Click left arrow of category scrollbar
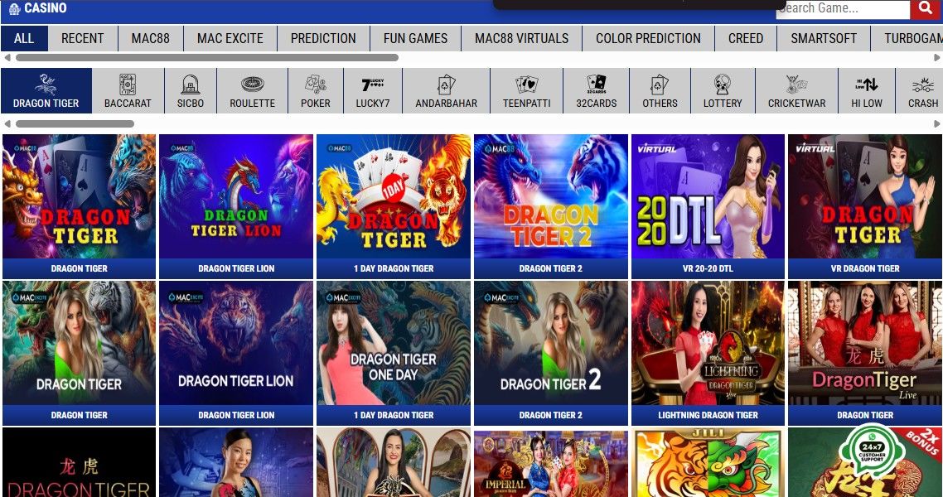The height and width of the screenshot is (497, 943). [7, 123]
